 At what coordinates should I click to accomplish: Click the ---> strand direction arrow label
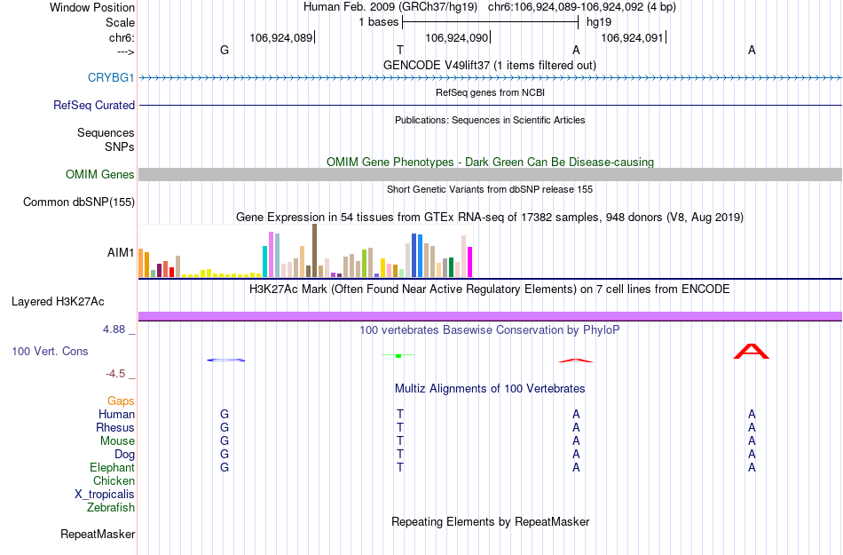(x=125, y=52)
